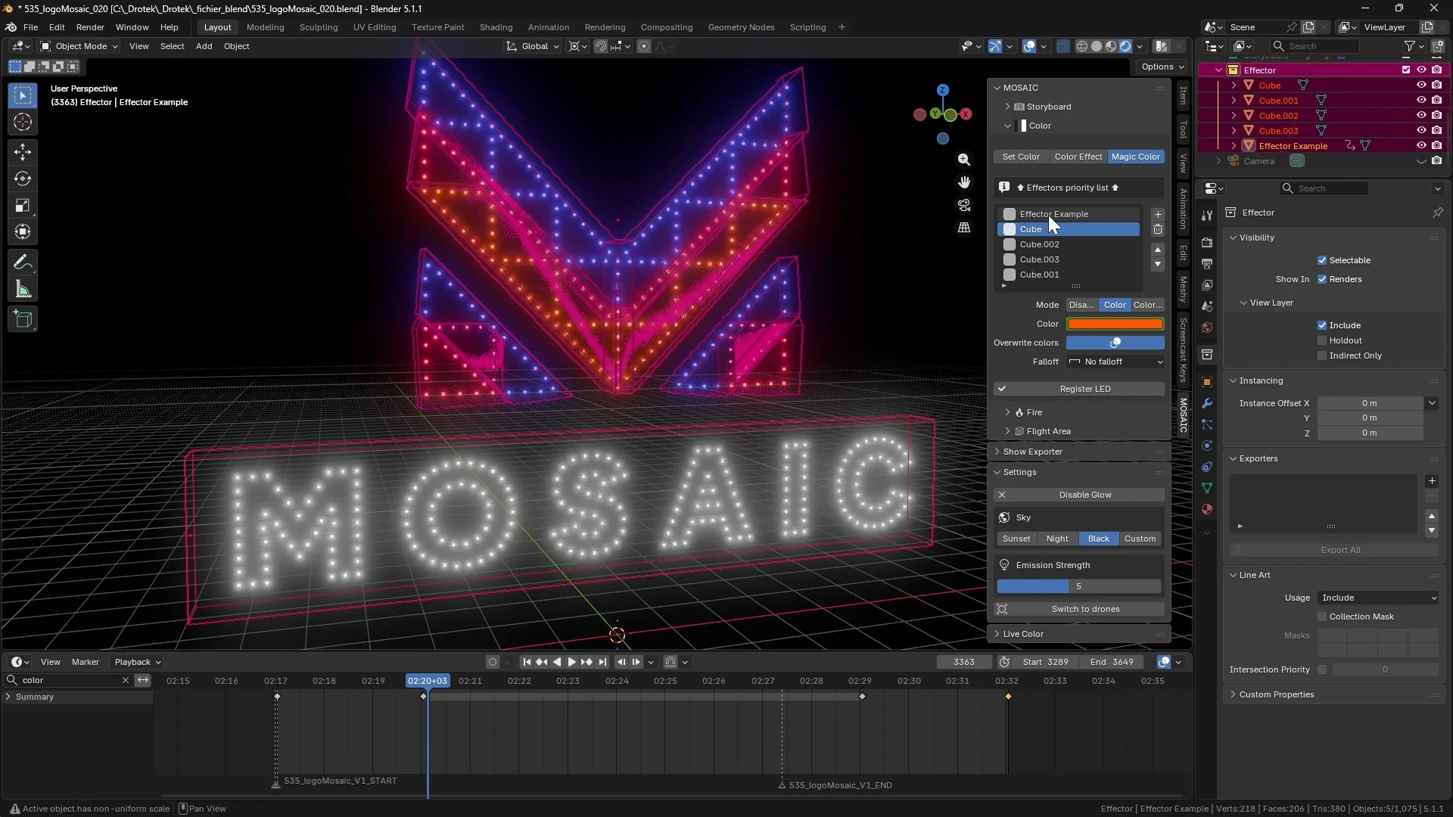Switch to the Geometry Nodes workspace tab
The image size is (1453, 817).
(741, 27)
